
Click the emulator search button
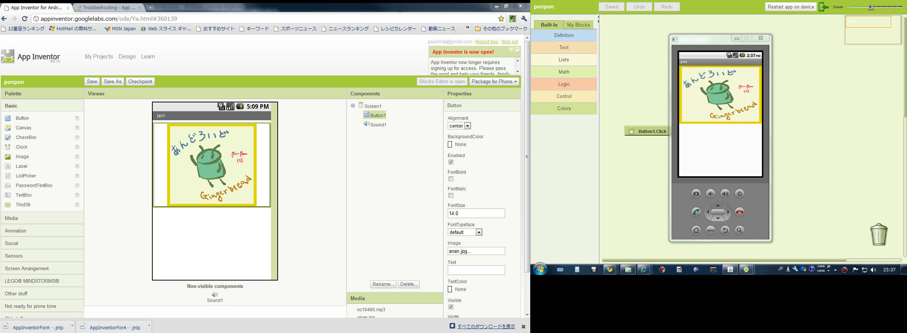[x=739, y=230]
